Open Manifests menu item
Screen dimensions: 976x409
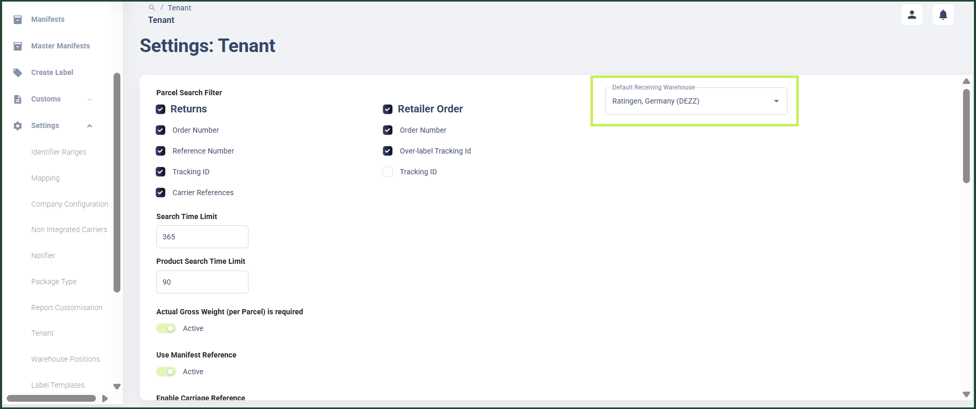click(48, 19)
